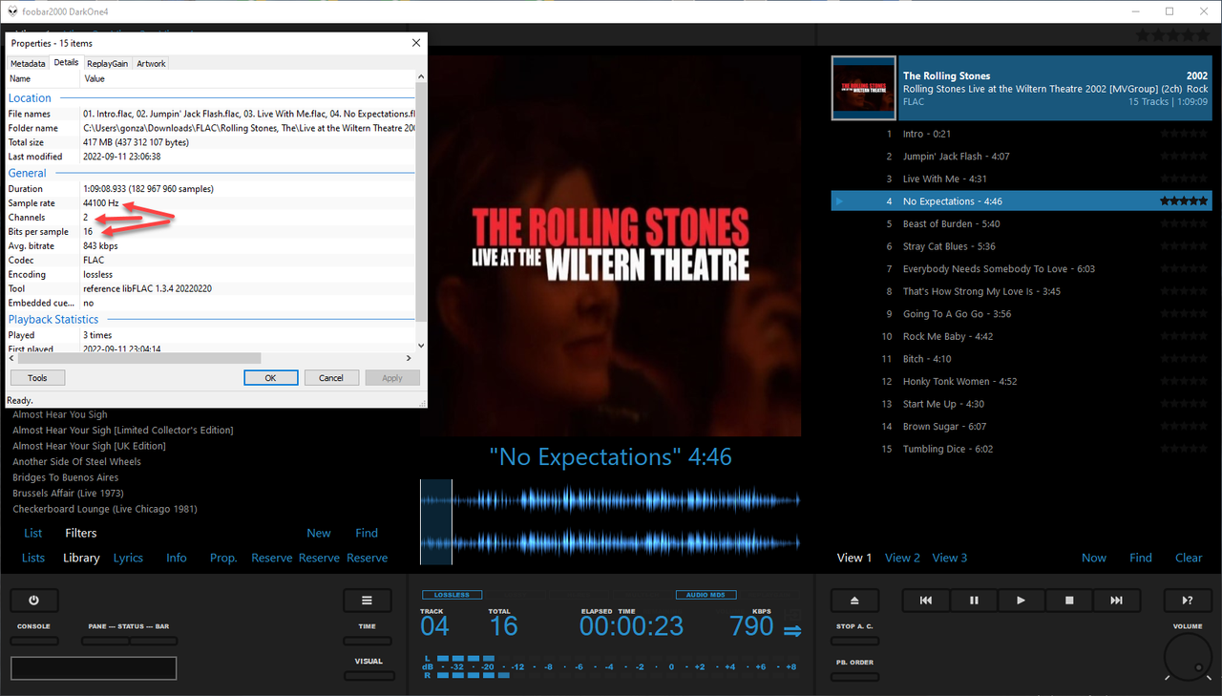Stop playback
Viewport: 1222px width, 696px height.
pyautogui.click(x=1069, y=601)
